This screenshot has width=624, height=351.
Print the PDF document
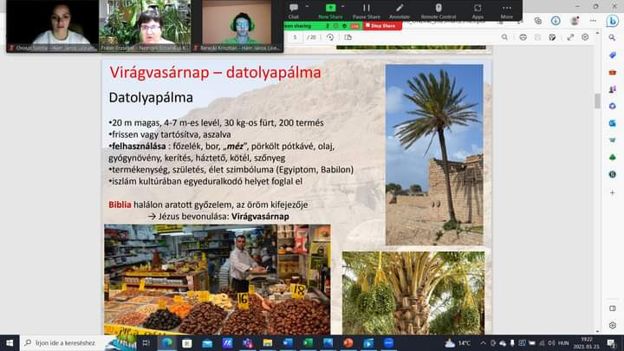click(523, 37)
